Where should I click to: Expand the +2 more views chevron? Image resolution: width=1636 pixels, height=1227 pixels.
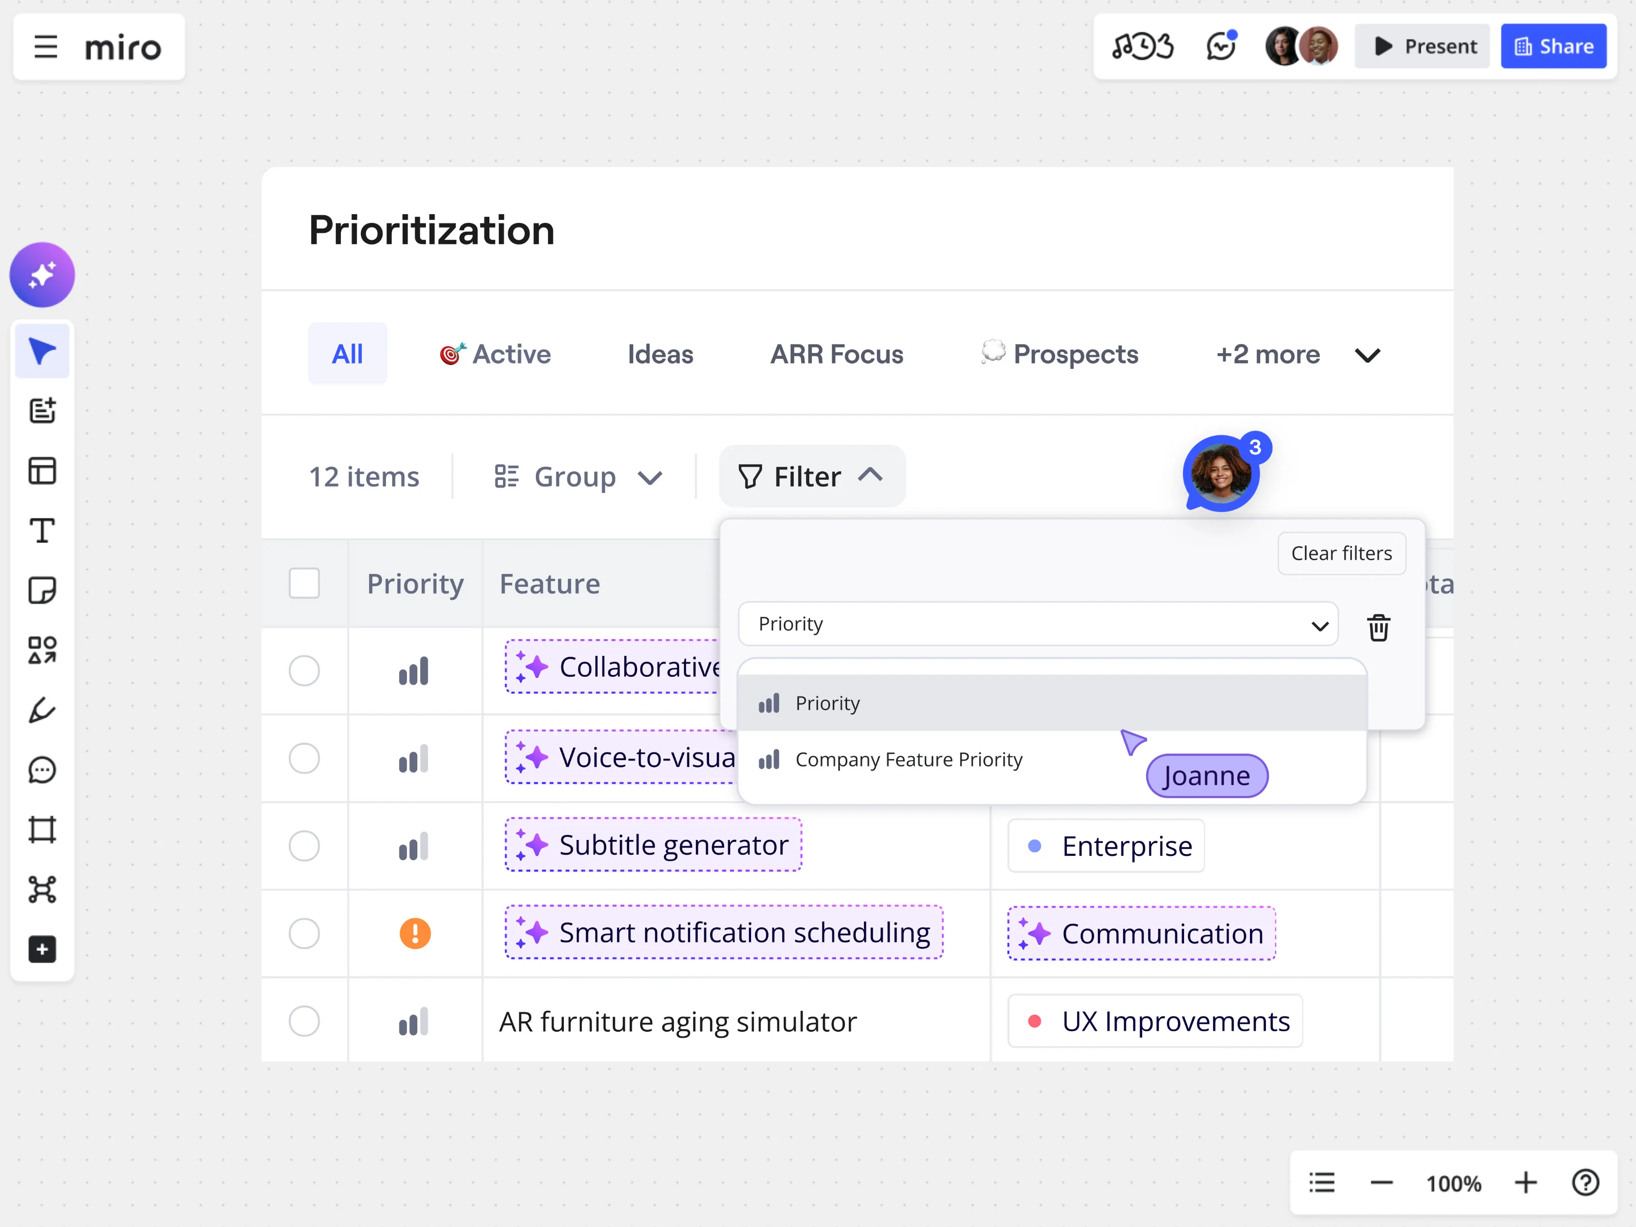[1368, 356]
